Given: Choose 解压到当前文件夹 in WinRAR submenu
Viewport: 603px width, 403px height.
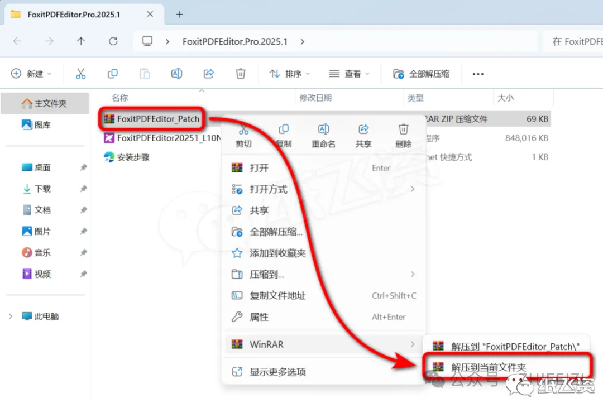Looking at the screenshot, I should [506, 367].
